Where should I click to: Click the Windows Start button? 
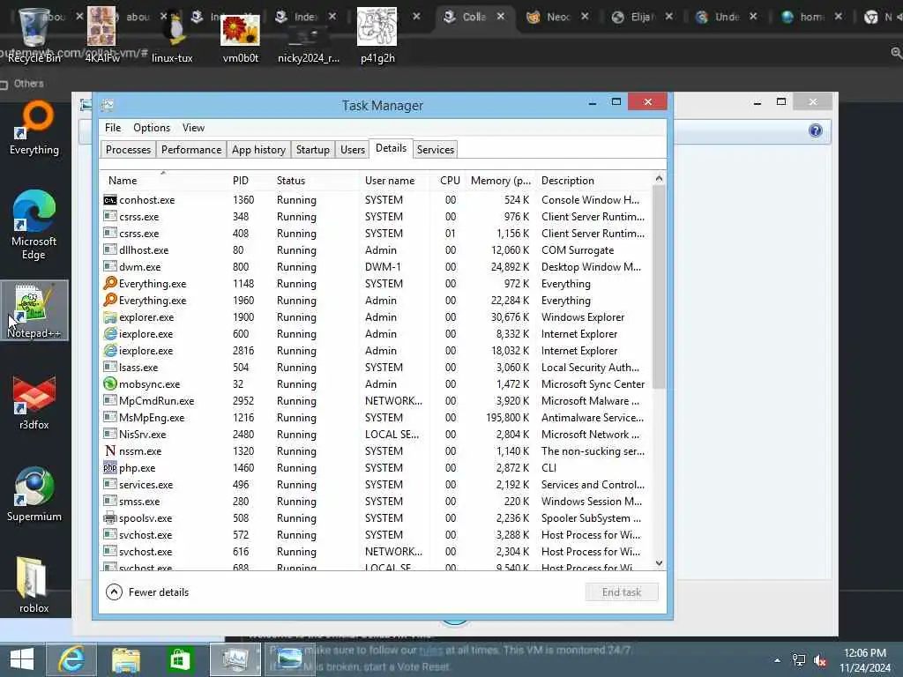coord(22,659)
